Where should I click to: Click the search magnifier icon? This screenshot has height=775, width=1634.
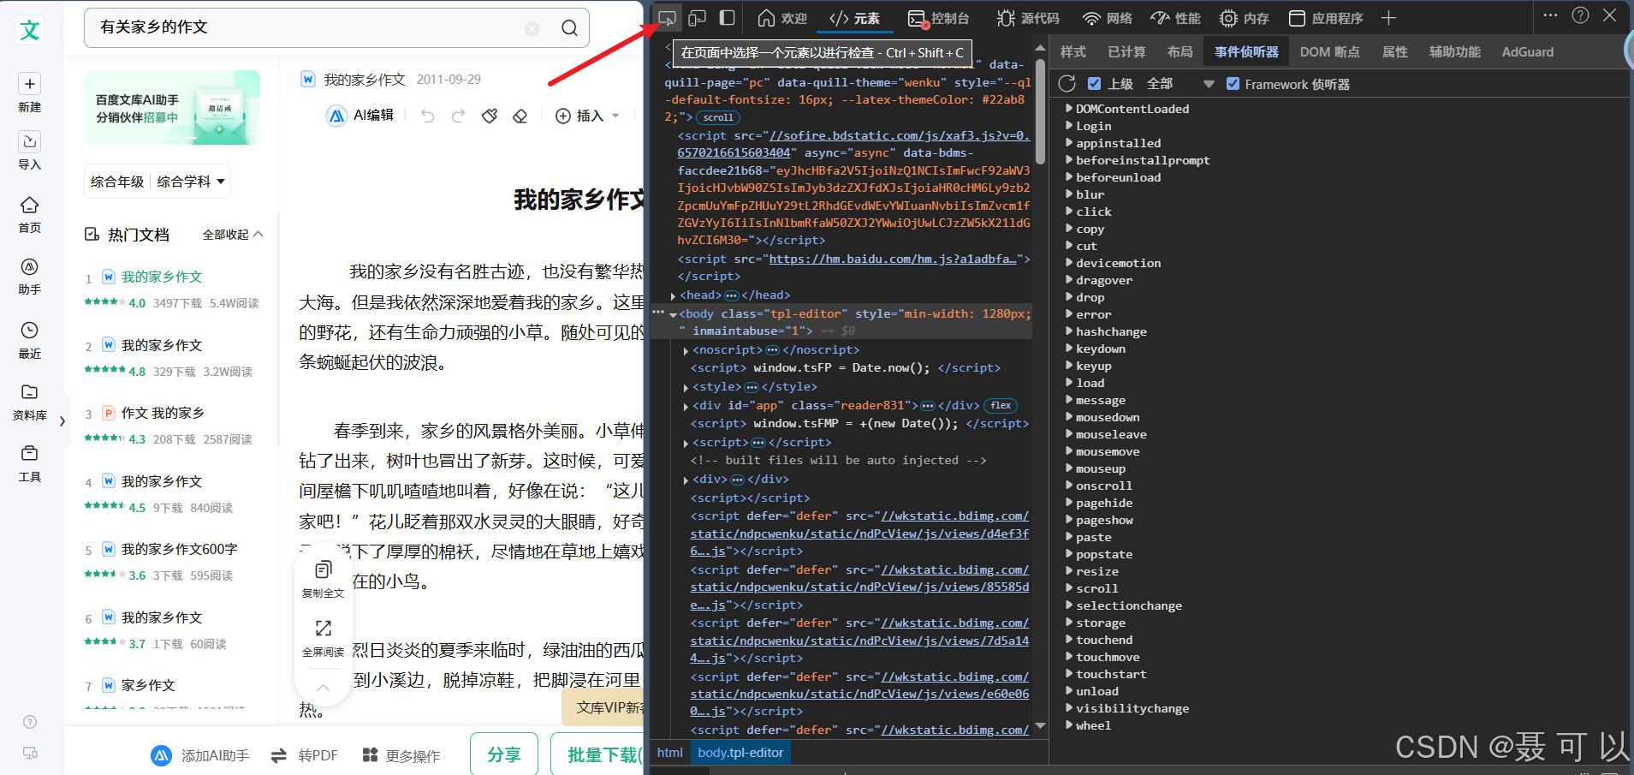click(569, 28)
